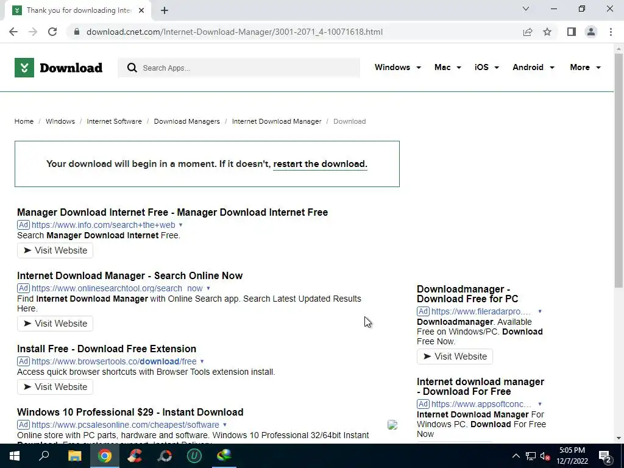624x468 pixels.
Task: Expand the Windows navigation menu
Action: pos(397,67)
